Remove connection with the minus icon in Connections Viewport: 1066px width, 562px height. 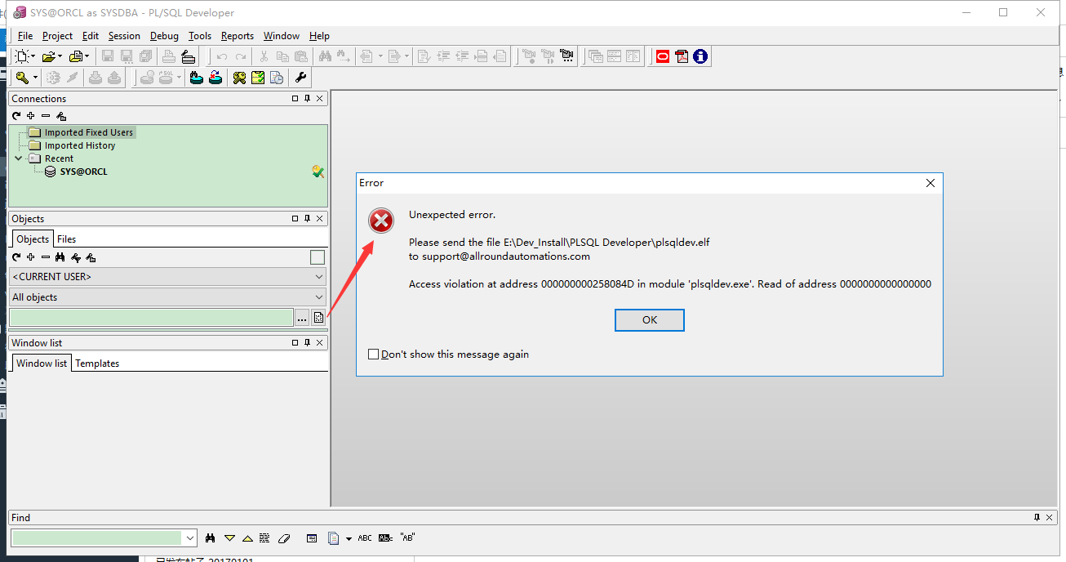(46, 116)
